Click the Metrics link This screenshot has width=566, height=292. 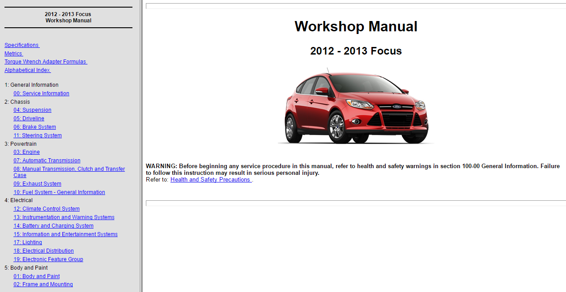click(13, 54)
